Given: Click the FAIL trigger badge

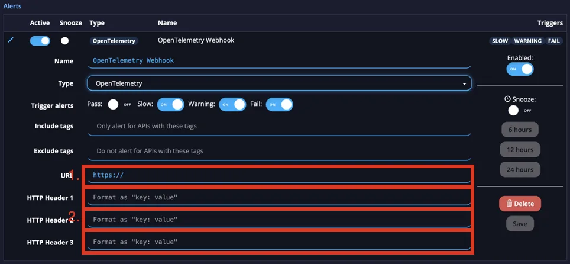Looking at the screenshot, I should pos(554,41).
